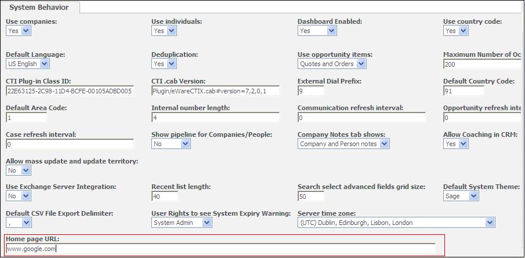Click the Default Country Code field
Screen dimensions: 525x258
click(464, 90)
